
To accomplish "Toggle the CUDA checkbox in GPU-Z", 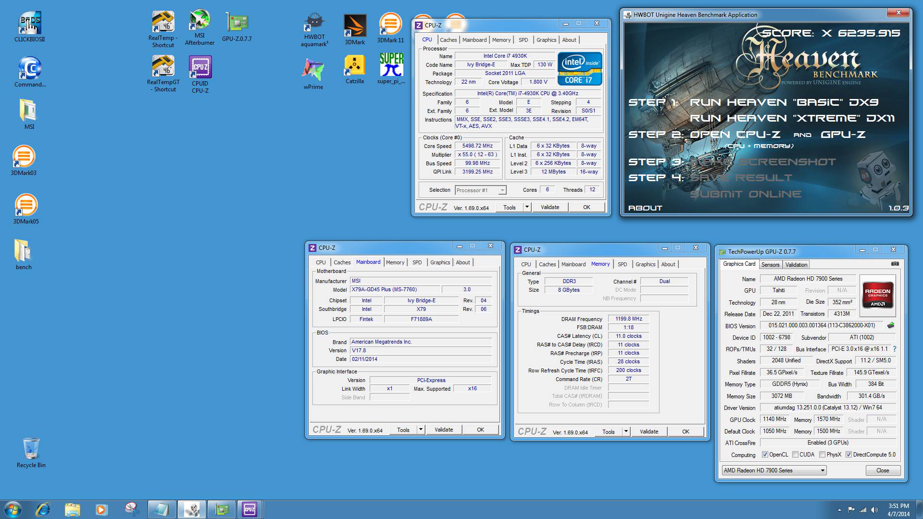I will coord(796,455).
